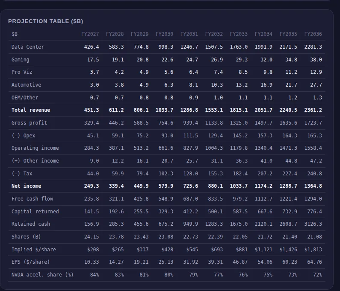Image resolution: width=340 pixels, height=291 pixels.
Task: Click the Implied $/share row label
Action: (x=34, y=250)
